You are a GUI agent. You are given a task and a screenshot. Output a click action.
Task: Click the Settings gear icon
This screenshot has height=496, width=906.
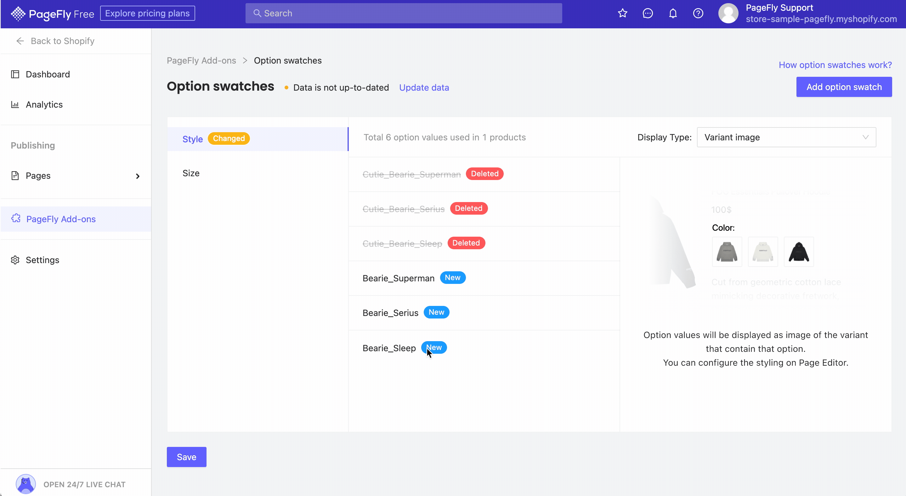(x=15, y=260)
